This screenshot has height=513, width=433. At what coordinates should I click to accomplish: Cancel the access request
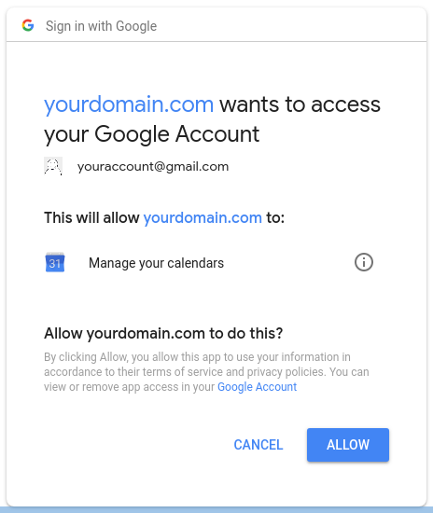click(258, 445)
